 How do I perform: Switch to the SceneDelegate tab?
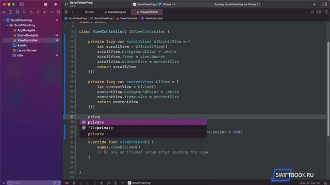point(115,12)
